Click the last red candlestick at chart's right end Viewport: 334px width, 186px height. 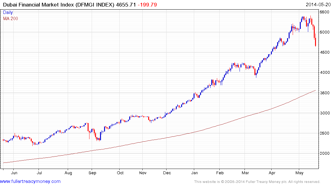coord(315,41)
